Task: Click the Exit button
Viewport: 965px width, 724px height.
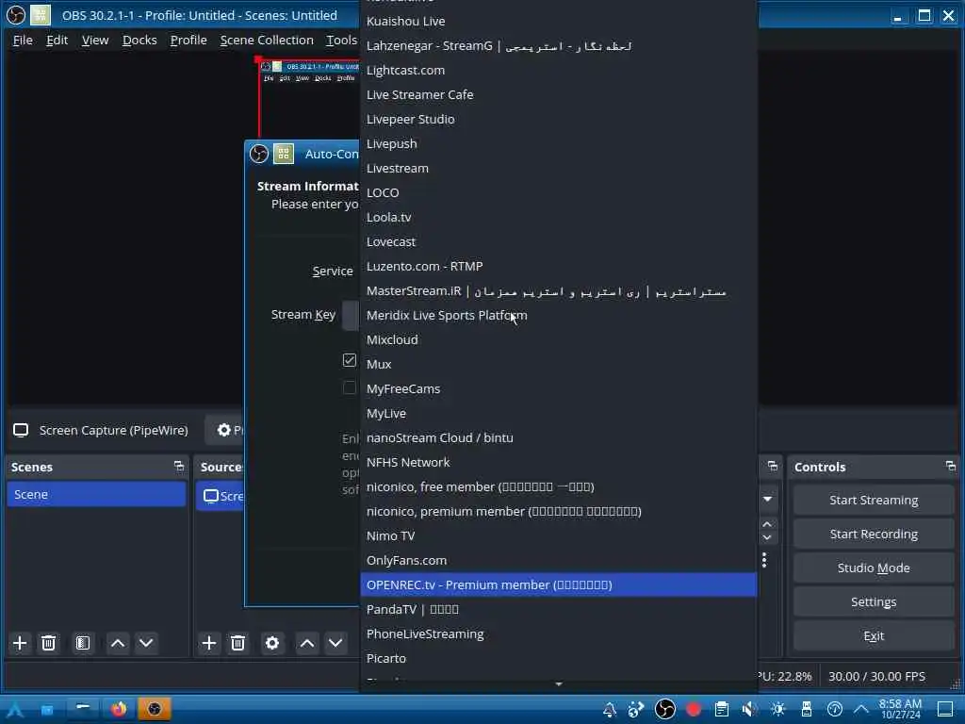Action: click(874, 635)
